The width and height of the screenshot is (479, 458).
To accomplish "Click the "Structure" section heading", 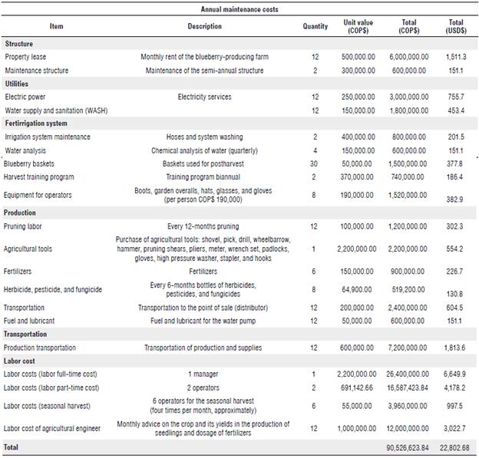I will (19, 44).
